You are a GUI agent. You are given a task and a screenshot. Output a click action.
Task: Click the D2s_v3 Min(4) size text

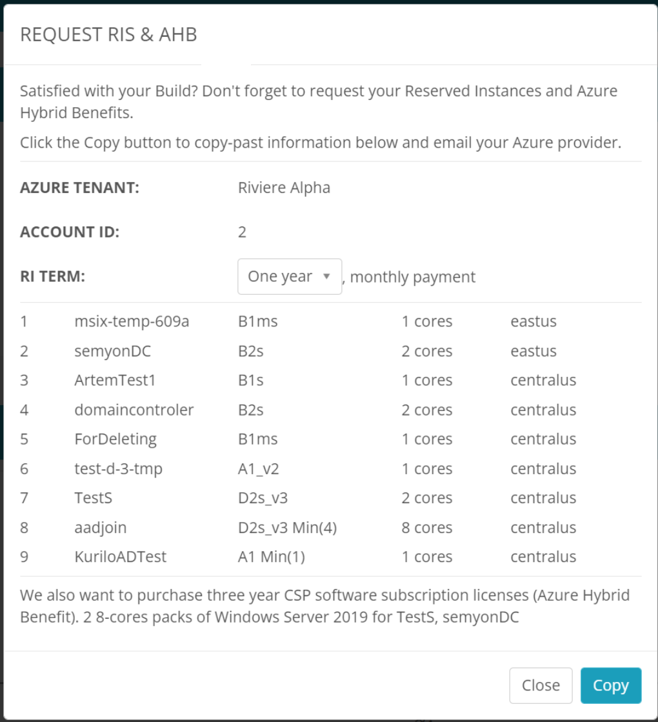287,528
